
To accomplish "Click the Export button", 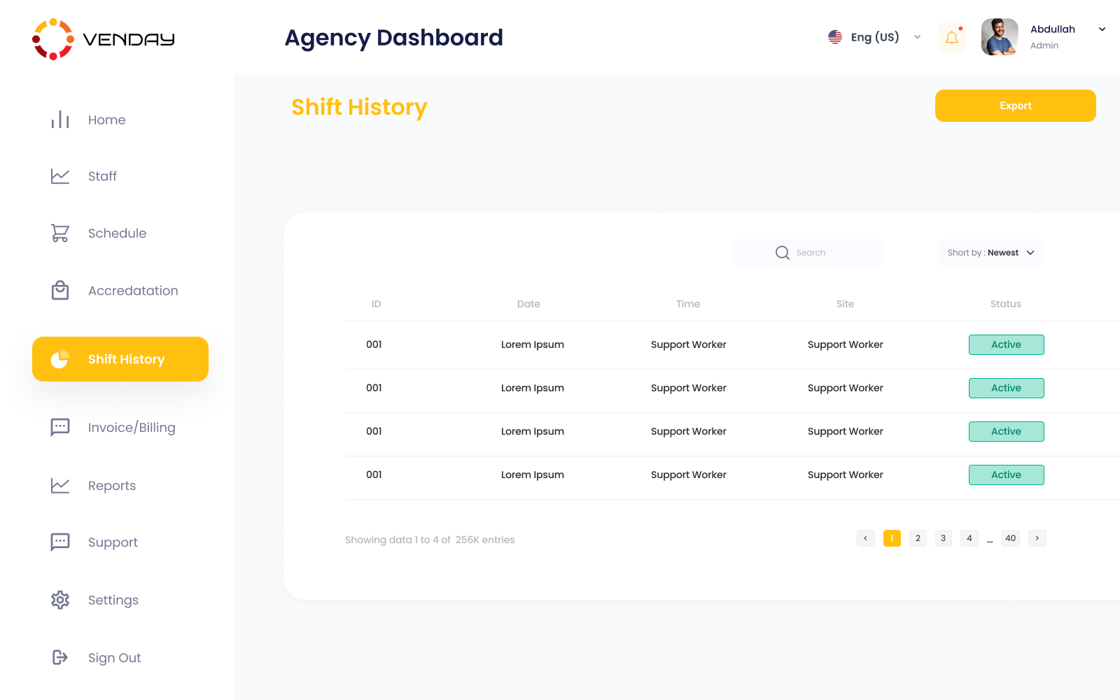I will [1015, 106].
